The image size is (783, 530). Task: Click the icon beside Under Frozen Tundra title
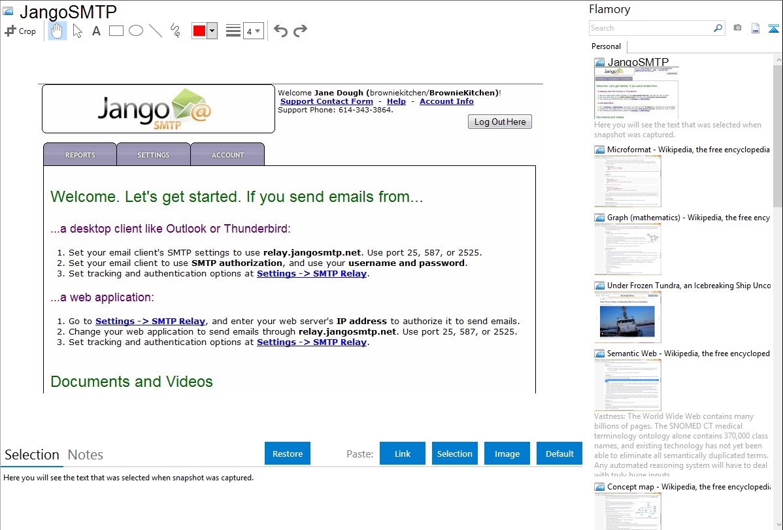click(600, 285)
